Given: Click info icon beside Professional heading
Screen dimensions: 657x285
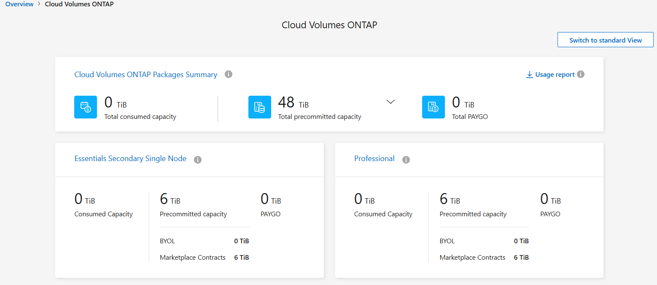Looking at the screenshot, I should (406, 160).
